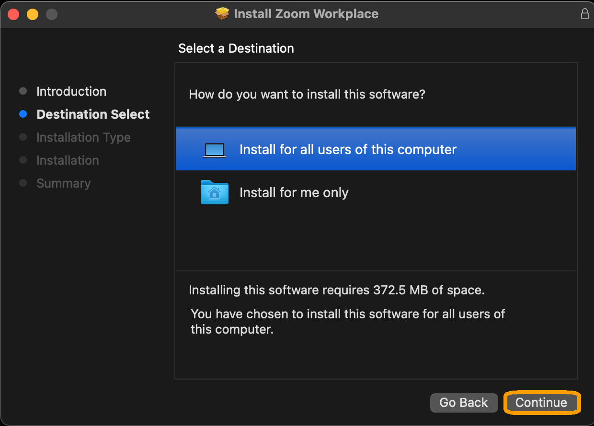Click the Continue button

click(542, 403)
